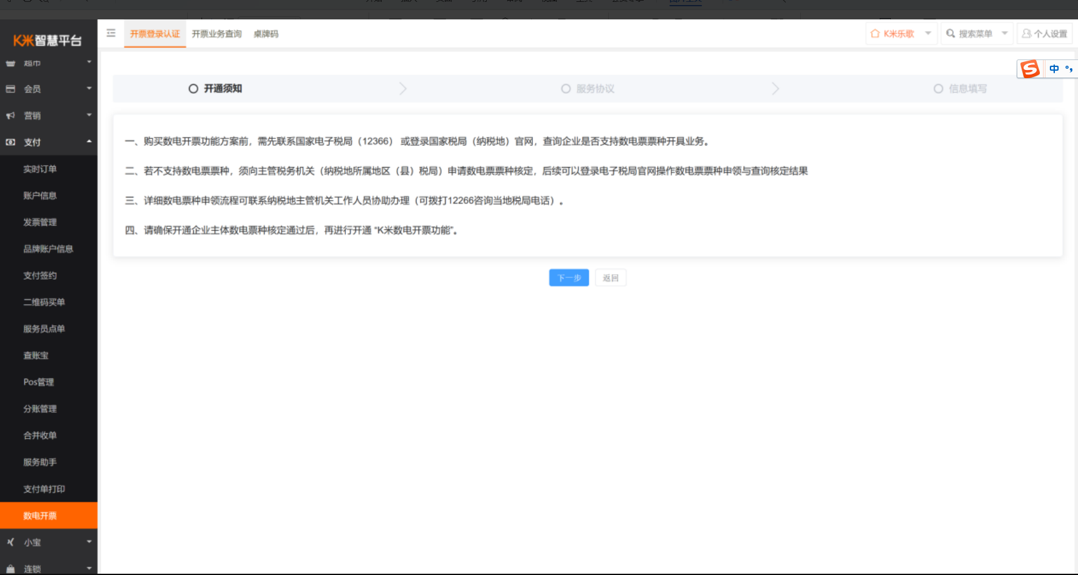The width and height of the screenshot is (1078, 575).
Task: Click notice line two starting 若不支持数电票票种
Action: click(x=466, y=171)
